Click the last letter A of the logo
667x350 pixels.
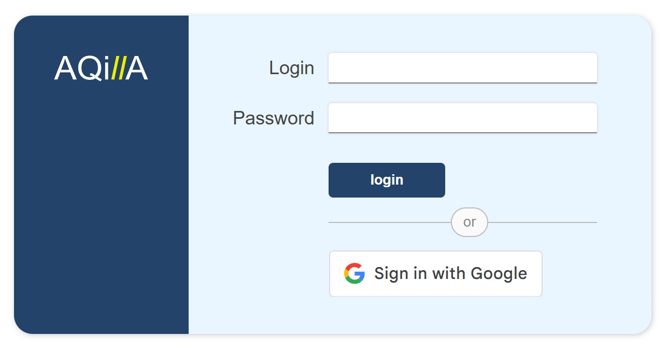pyautogui.click(x=137, y=68)
